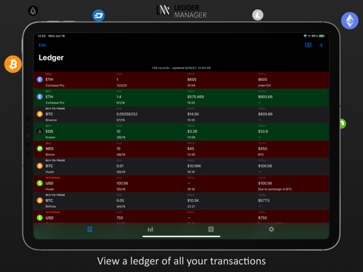Click the EOS logo at top left
This screenshot has height=272, width=363.
[33, 11]
